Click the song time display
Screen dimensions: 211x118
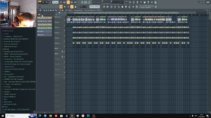pyautogui.click(x=86, y=2)
